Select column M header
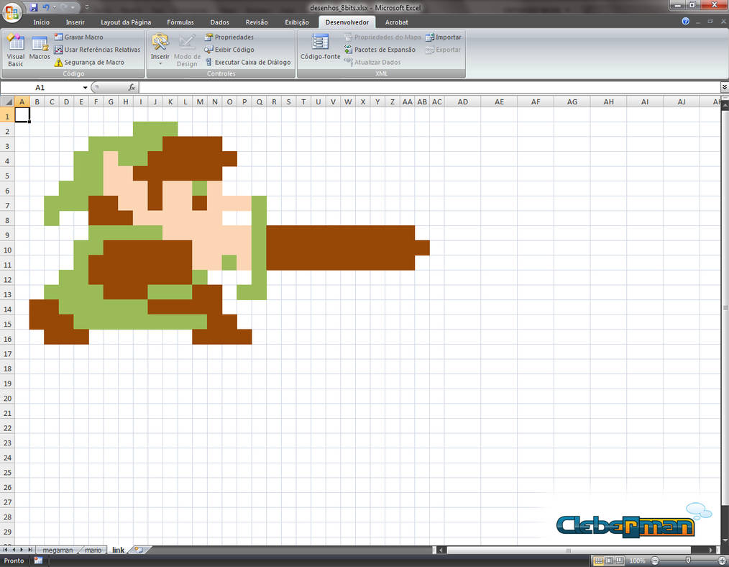729x567 pixels. [x=200, y=101]
